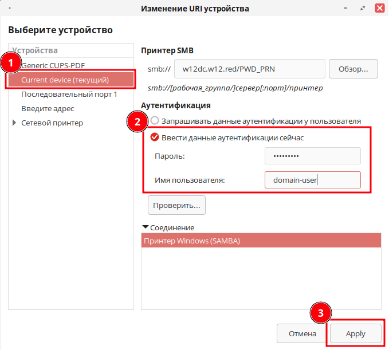The width and height of the screenshot is (389, 350).
Task: Click the Имя пользователя text field
Action: pyautogui.click(x=312, y=180)
